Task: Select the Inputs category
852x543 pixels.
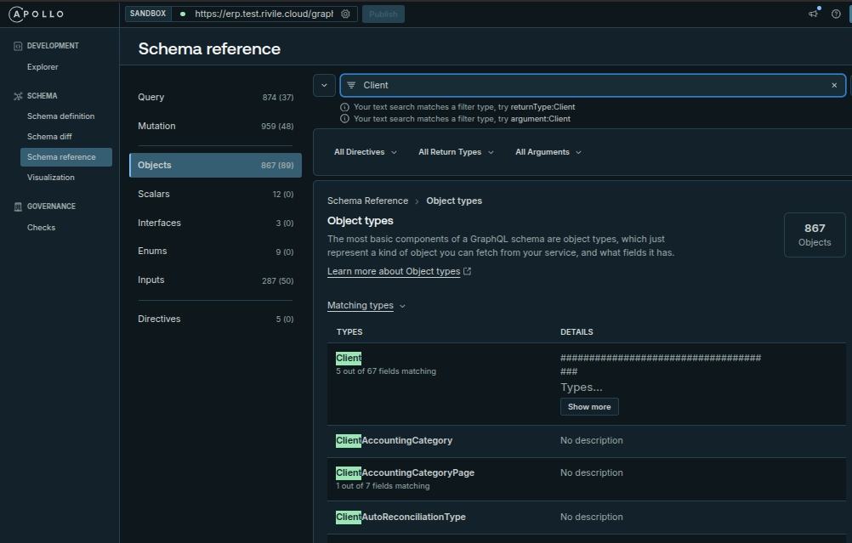Action: 216,280
